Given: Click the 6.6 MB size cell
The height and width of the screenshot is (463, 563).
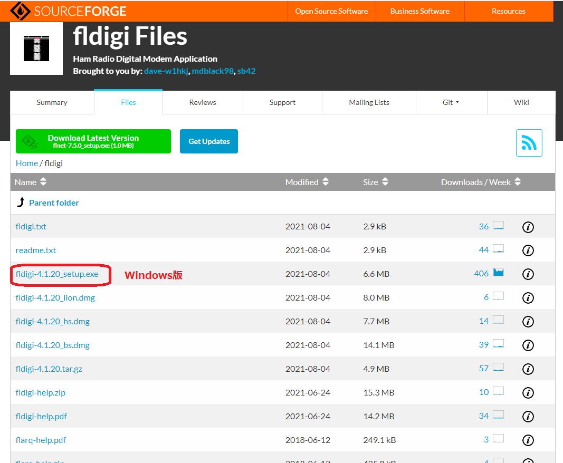Looking at the screenshot, I should point(376,274).
